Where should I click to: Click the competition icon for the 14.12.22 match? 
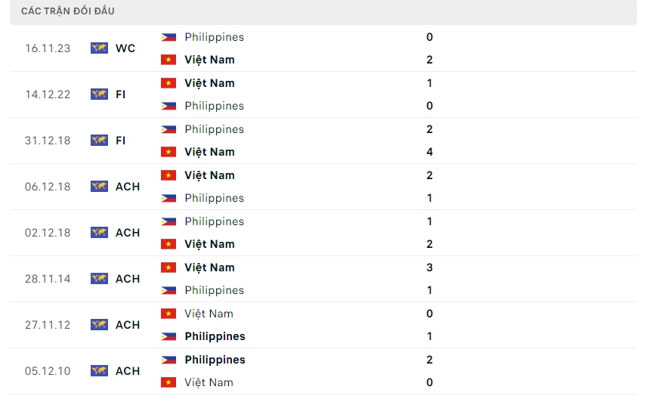coord(99,94)
